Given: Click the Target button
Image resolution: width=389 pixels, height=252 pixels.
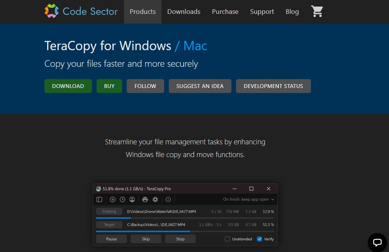Looking at the screenshot, I should pos(109,225).
